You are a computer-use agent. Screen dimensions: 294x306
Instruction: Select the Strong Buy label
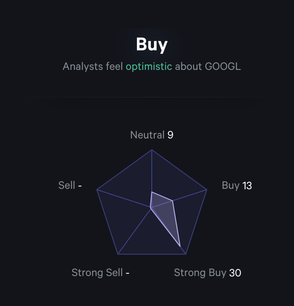tap(200, 273)
